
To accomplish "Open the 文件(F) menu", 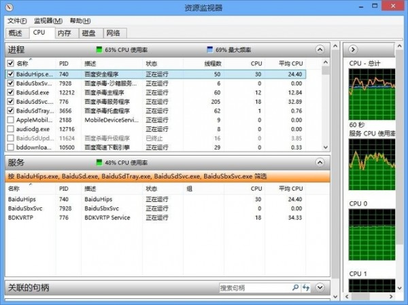I will click(x=17, y=21).
